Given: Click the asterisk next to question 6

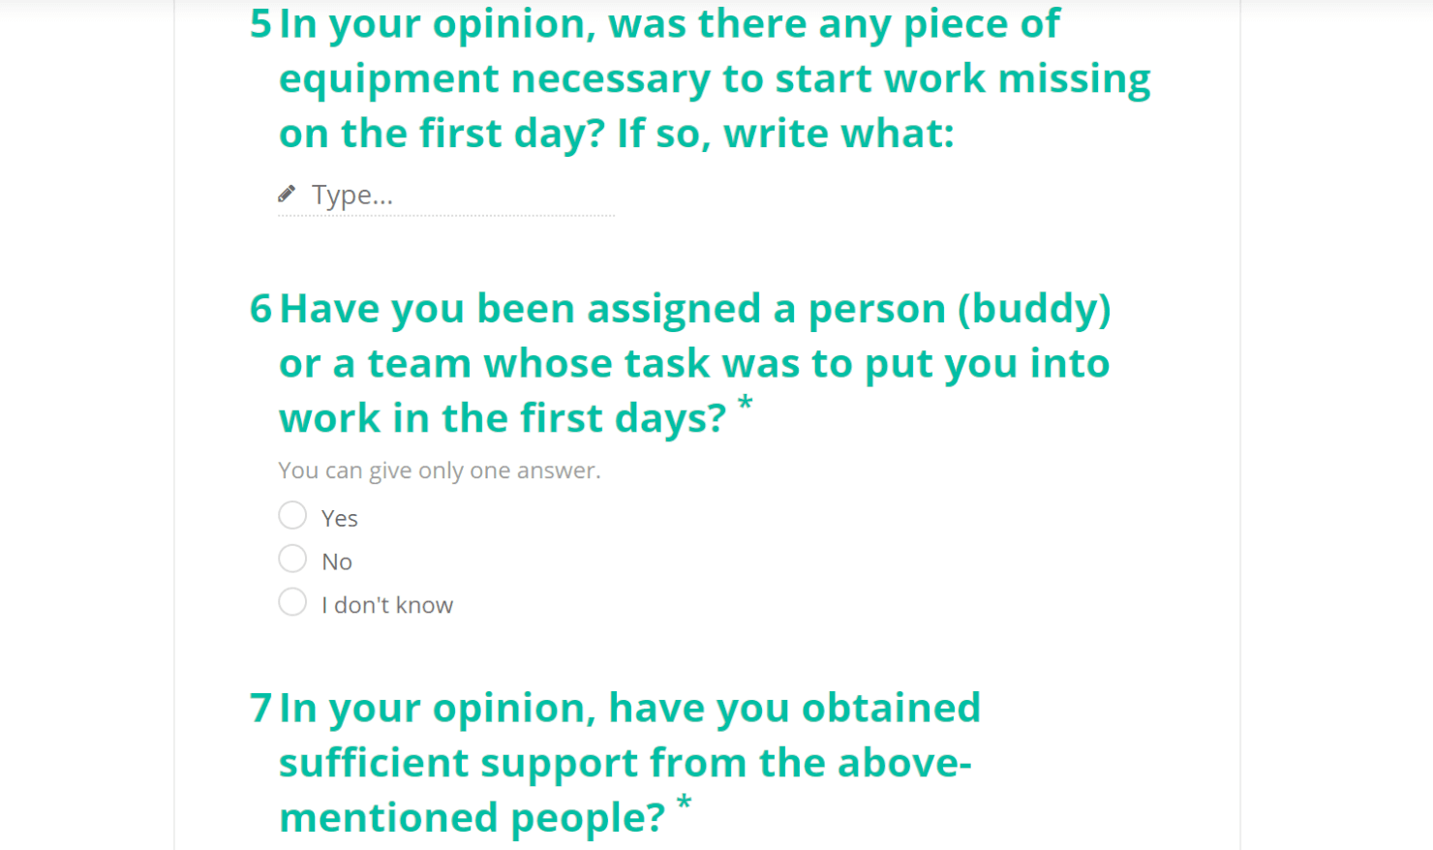Looking at the screenshot, I should coord(746,399).
